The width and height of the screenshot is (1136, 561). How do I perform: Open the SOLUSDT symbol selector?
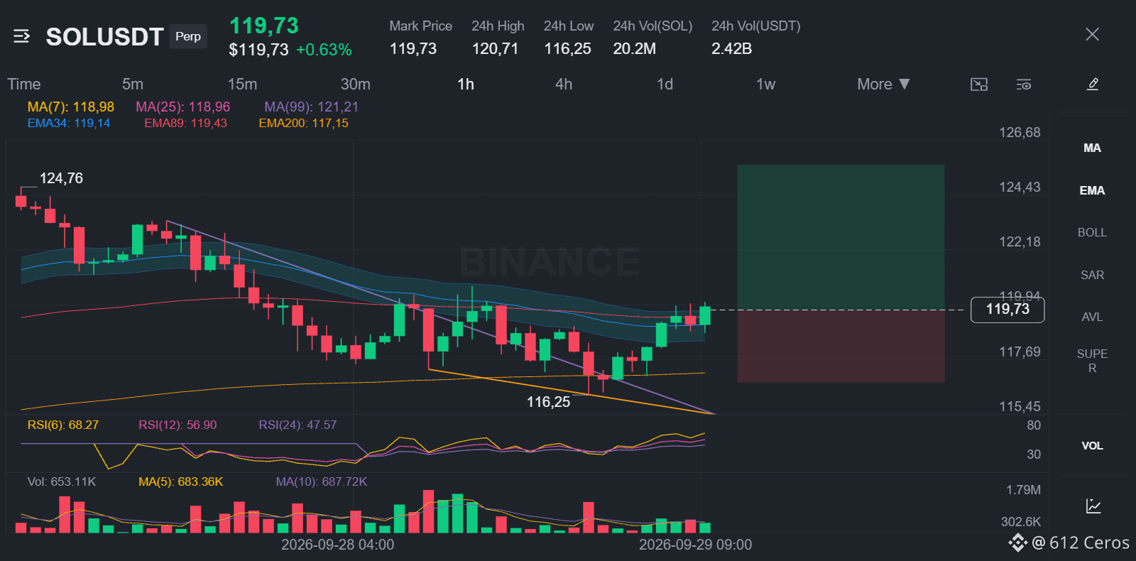pos(104,36)
